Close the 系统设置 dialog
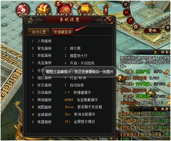Image resolution: width=171 pixels, height=141 pixels. pyautogui.click(x=110, y=20)
